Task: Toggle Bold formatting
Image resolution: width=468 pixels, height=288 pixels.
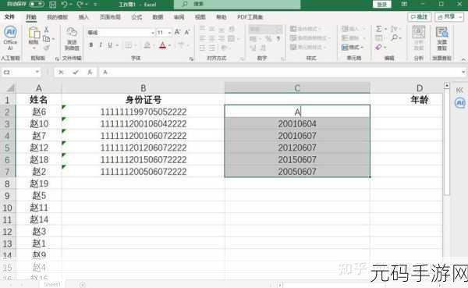Action: [x=91, y=45]
